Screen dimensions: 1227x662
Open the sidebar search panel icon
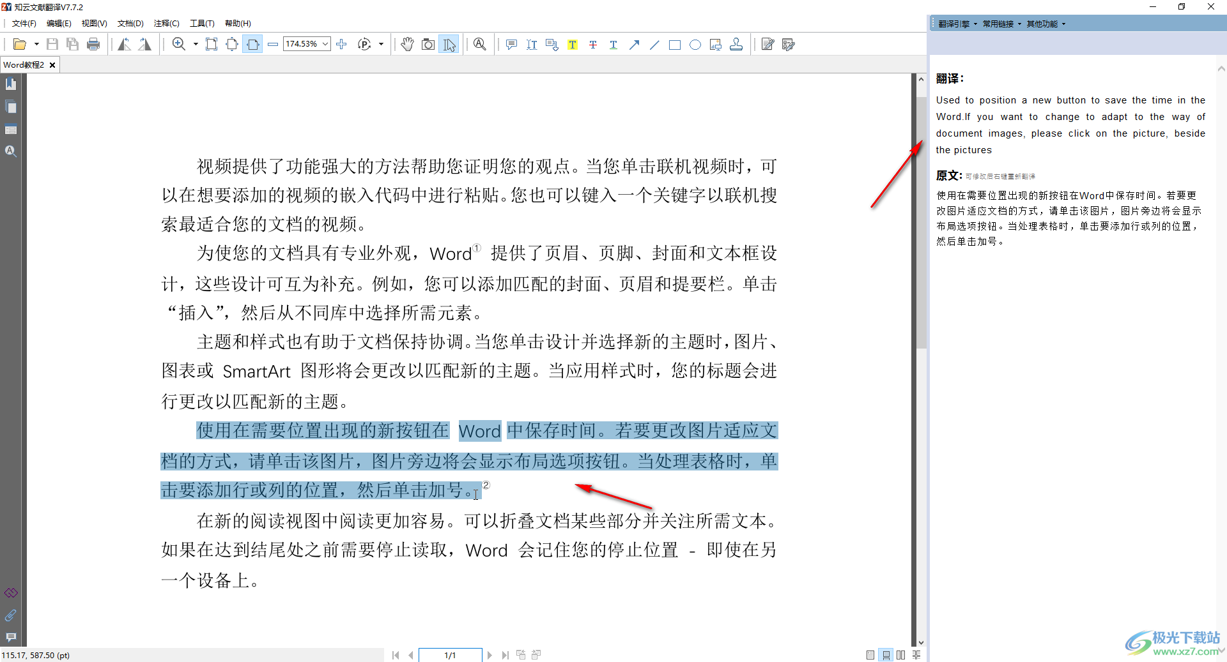click(11, 151)
